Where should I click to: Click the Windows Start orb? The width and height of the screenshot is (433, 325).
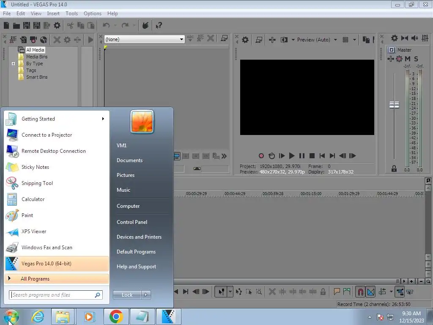11,317
